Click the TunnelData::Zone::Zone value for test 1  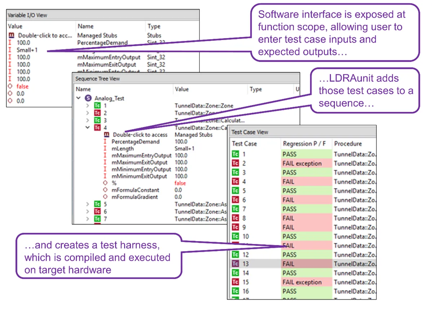click(204, 106)
